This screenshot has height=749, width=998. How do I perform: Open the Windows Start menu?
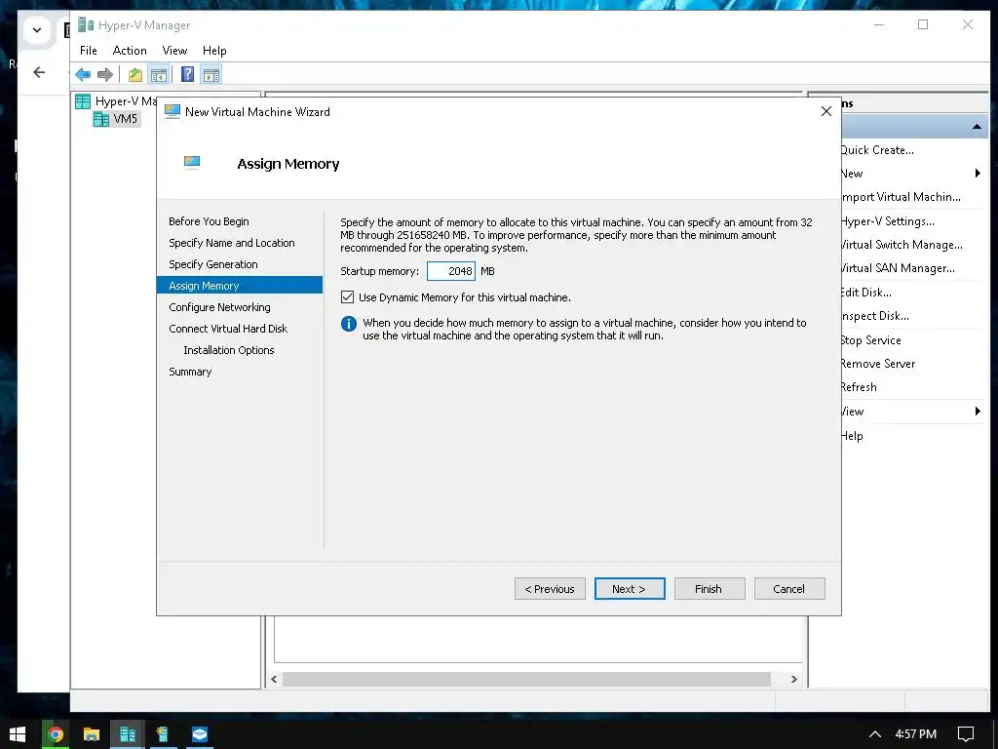click(x=18, y=734)
